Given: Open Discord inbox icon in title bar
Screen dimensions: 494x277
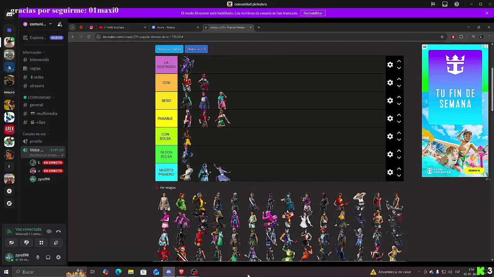Looking at the screenshot, I should (445, 4).
